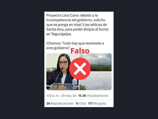This screenshot has width=158, height=119.
Task: Open the photo of woman at microphone
Action: click(62, 72)
